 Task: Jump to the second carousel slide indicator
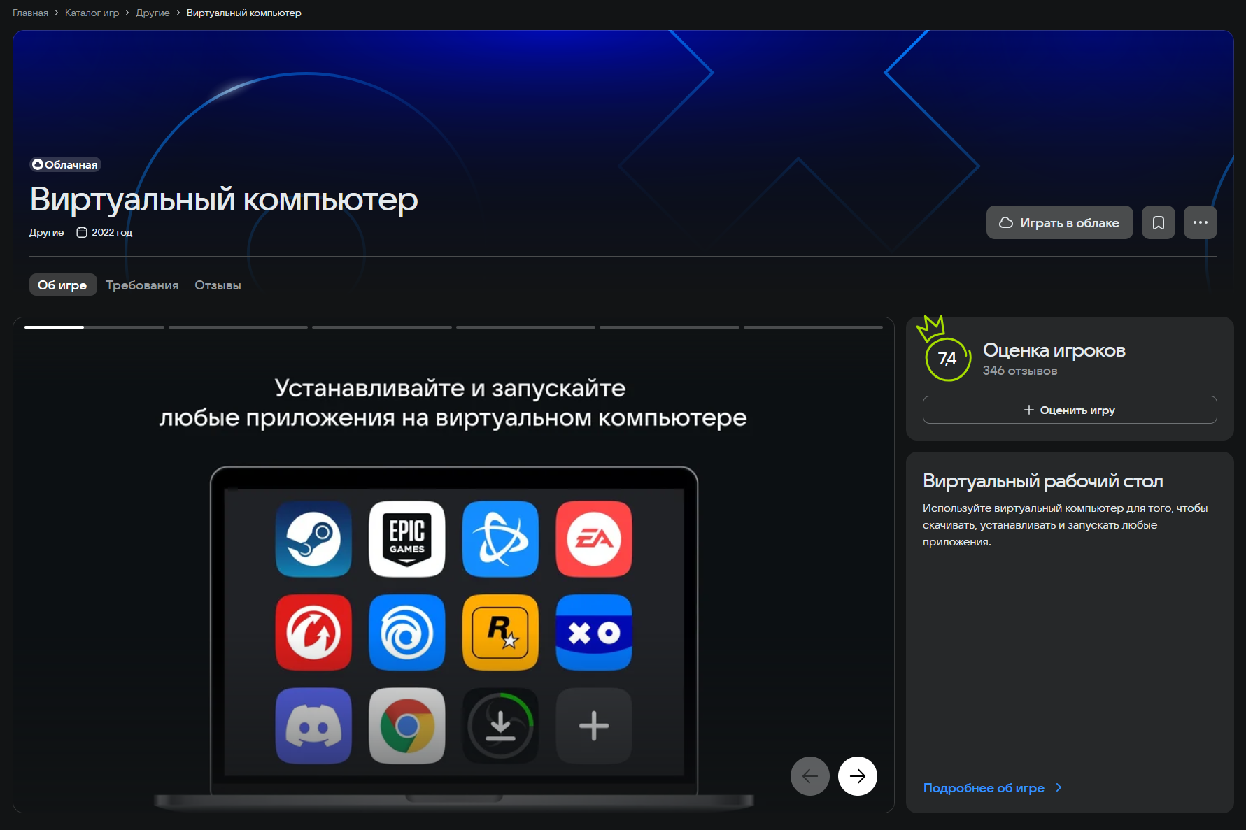pyautogui.click(x=238, y=327)
